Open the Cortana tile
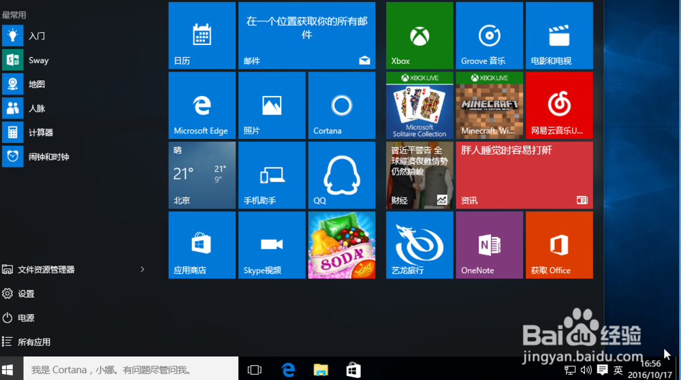681x380 pixels. click(342, 106)
